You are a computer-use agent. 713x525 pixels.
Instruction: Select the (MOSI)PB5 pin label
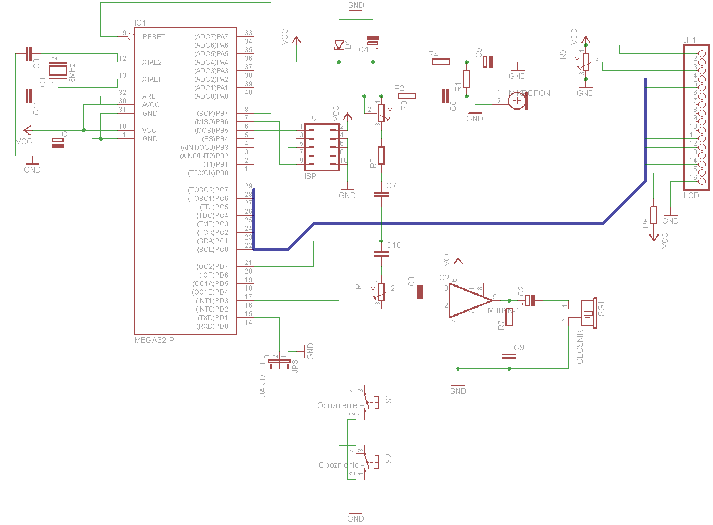tap(211, 130)
